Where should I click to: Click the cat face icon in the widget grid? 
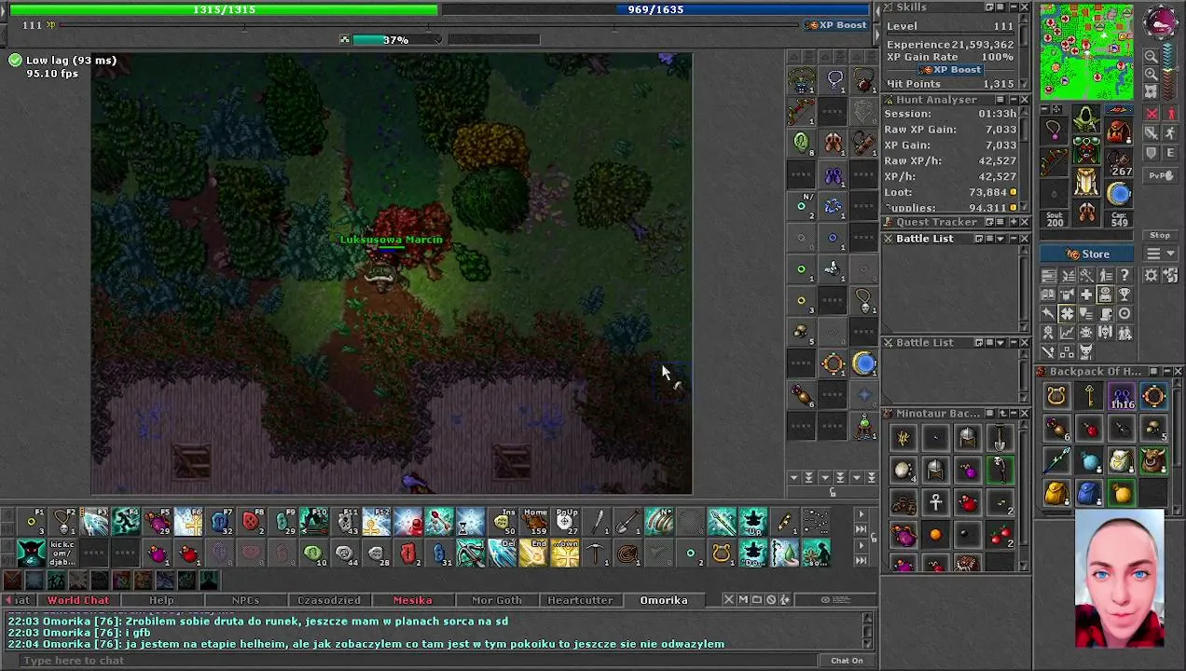(x=1086, y=352)
